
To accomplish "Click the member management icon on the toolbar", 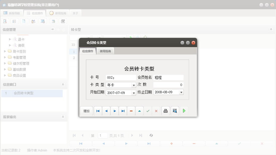I will (x=33, y=21).
